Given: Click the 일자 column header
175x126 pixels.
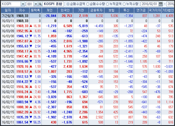Looking at the screenshot, I should [x=8, y=10].
